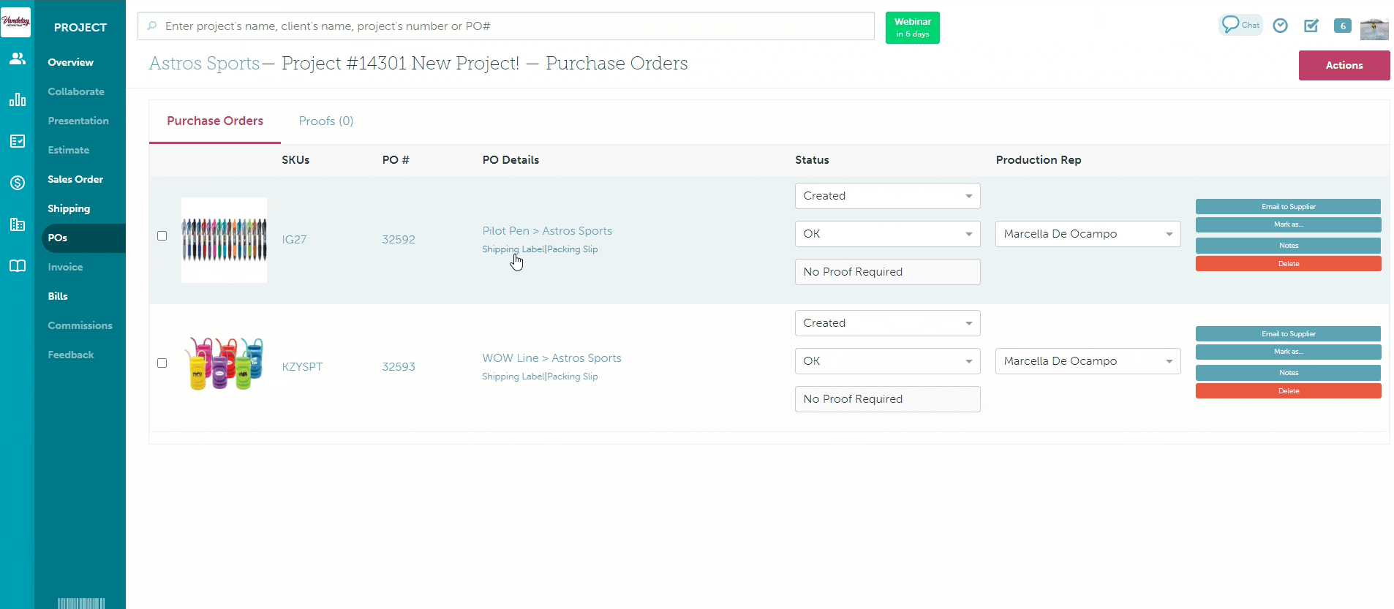The height and width of the screenshot is (609, 1394).
Task: Expand Production Rep dropdown for PO 32593
Action: [x=1088, y=361]
